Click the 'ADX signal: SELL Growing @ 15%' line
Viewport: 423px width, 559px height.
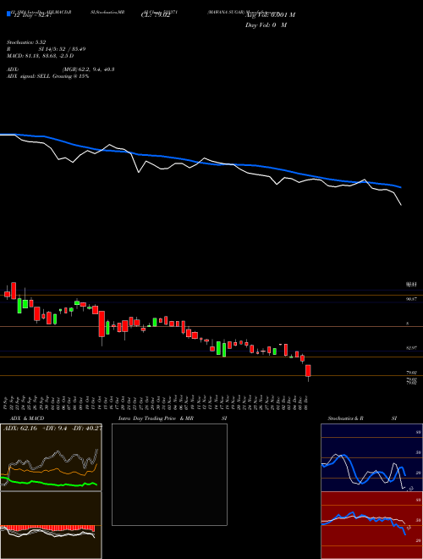[x=47, y=76]
